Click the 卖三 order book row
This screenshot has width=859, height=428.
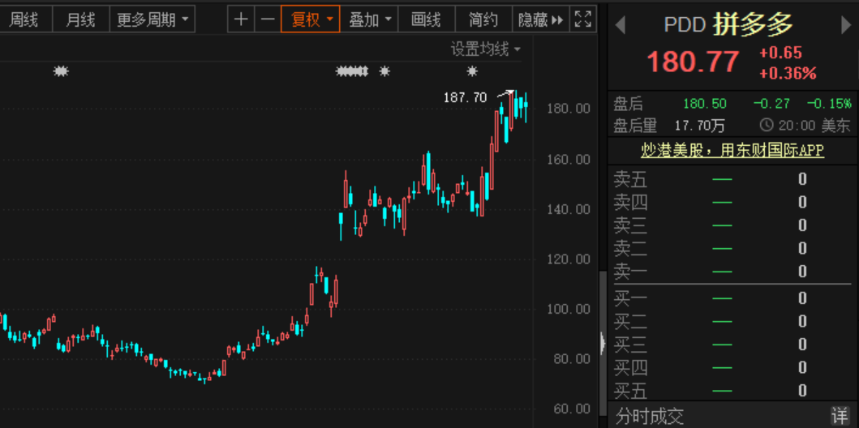[732, 225]
